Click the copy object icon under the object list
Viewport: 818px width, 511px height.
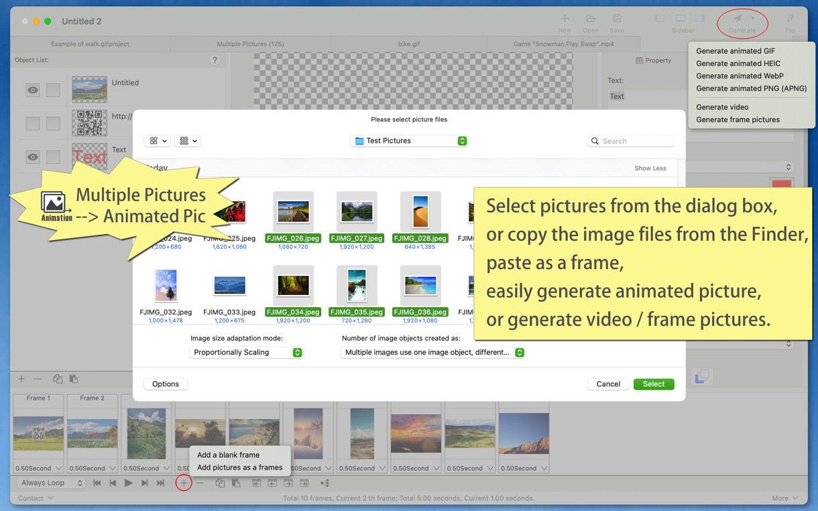pyautogui.click(x=58, y=379)
